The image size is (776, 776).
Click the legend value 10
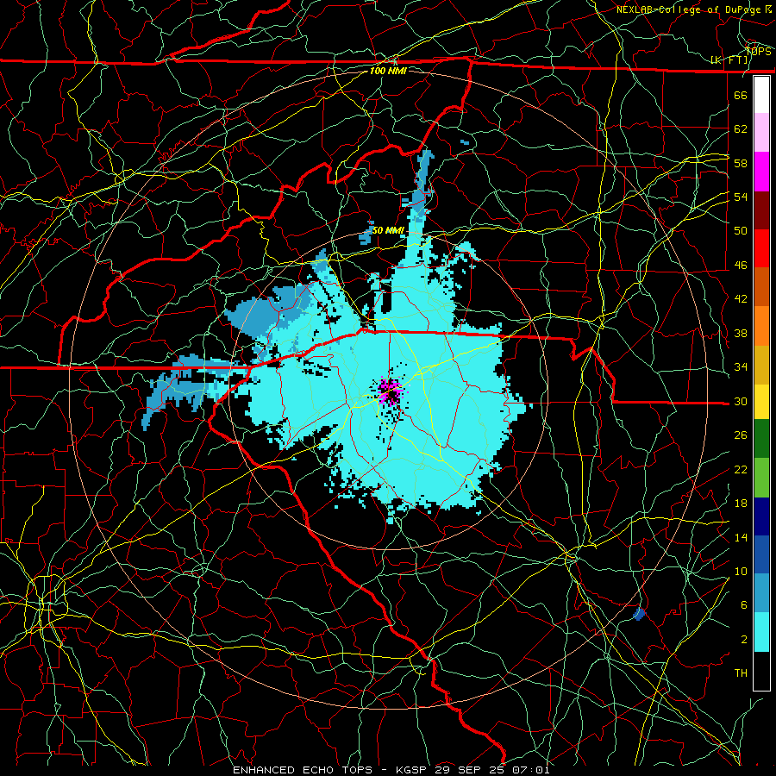tap(741, 571)
